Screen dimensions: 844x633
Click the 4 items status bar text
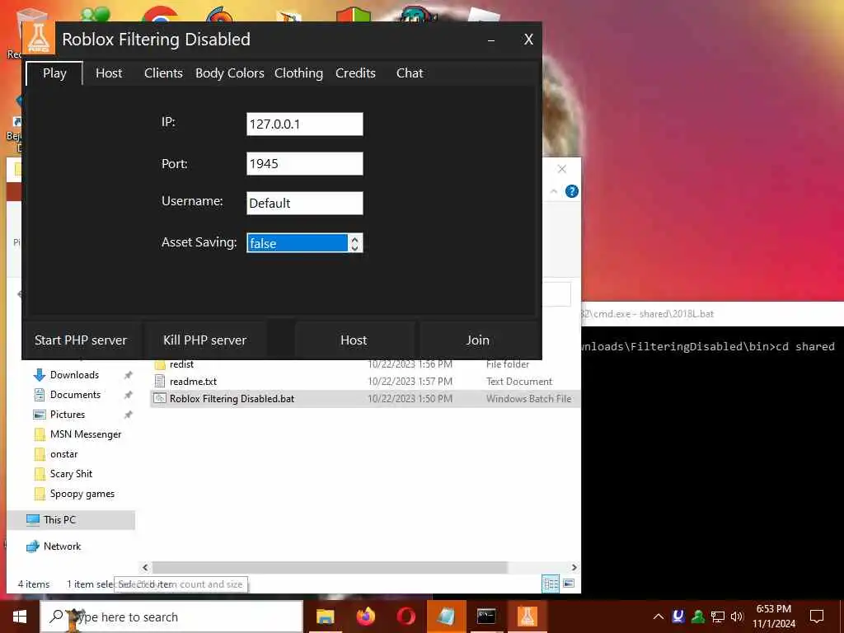33,584
